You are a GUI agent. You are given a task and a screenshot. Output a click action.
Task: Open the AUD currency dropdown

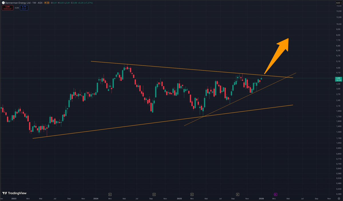(x=339, y=3)
